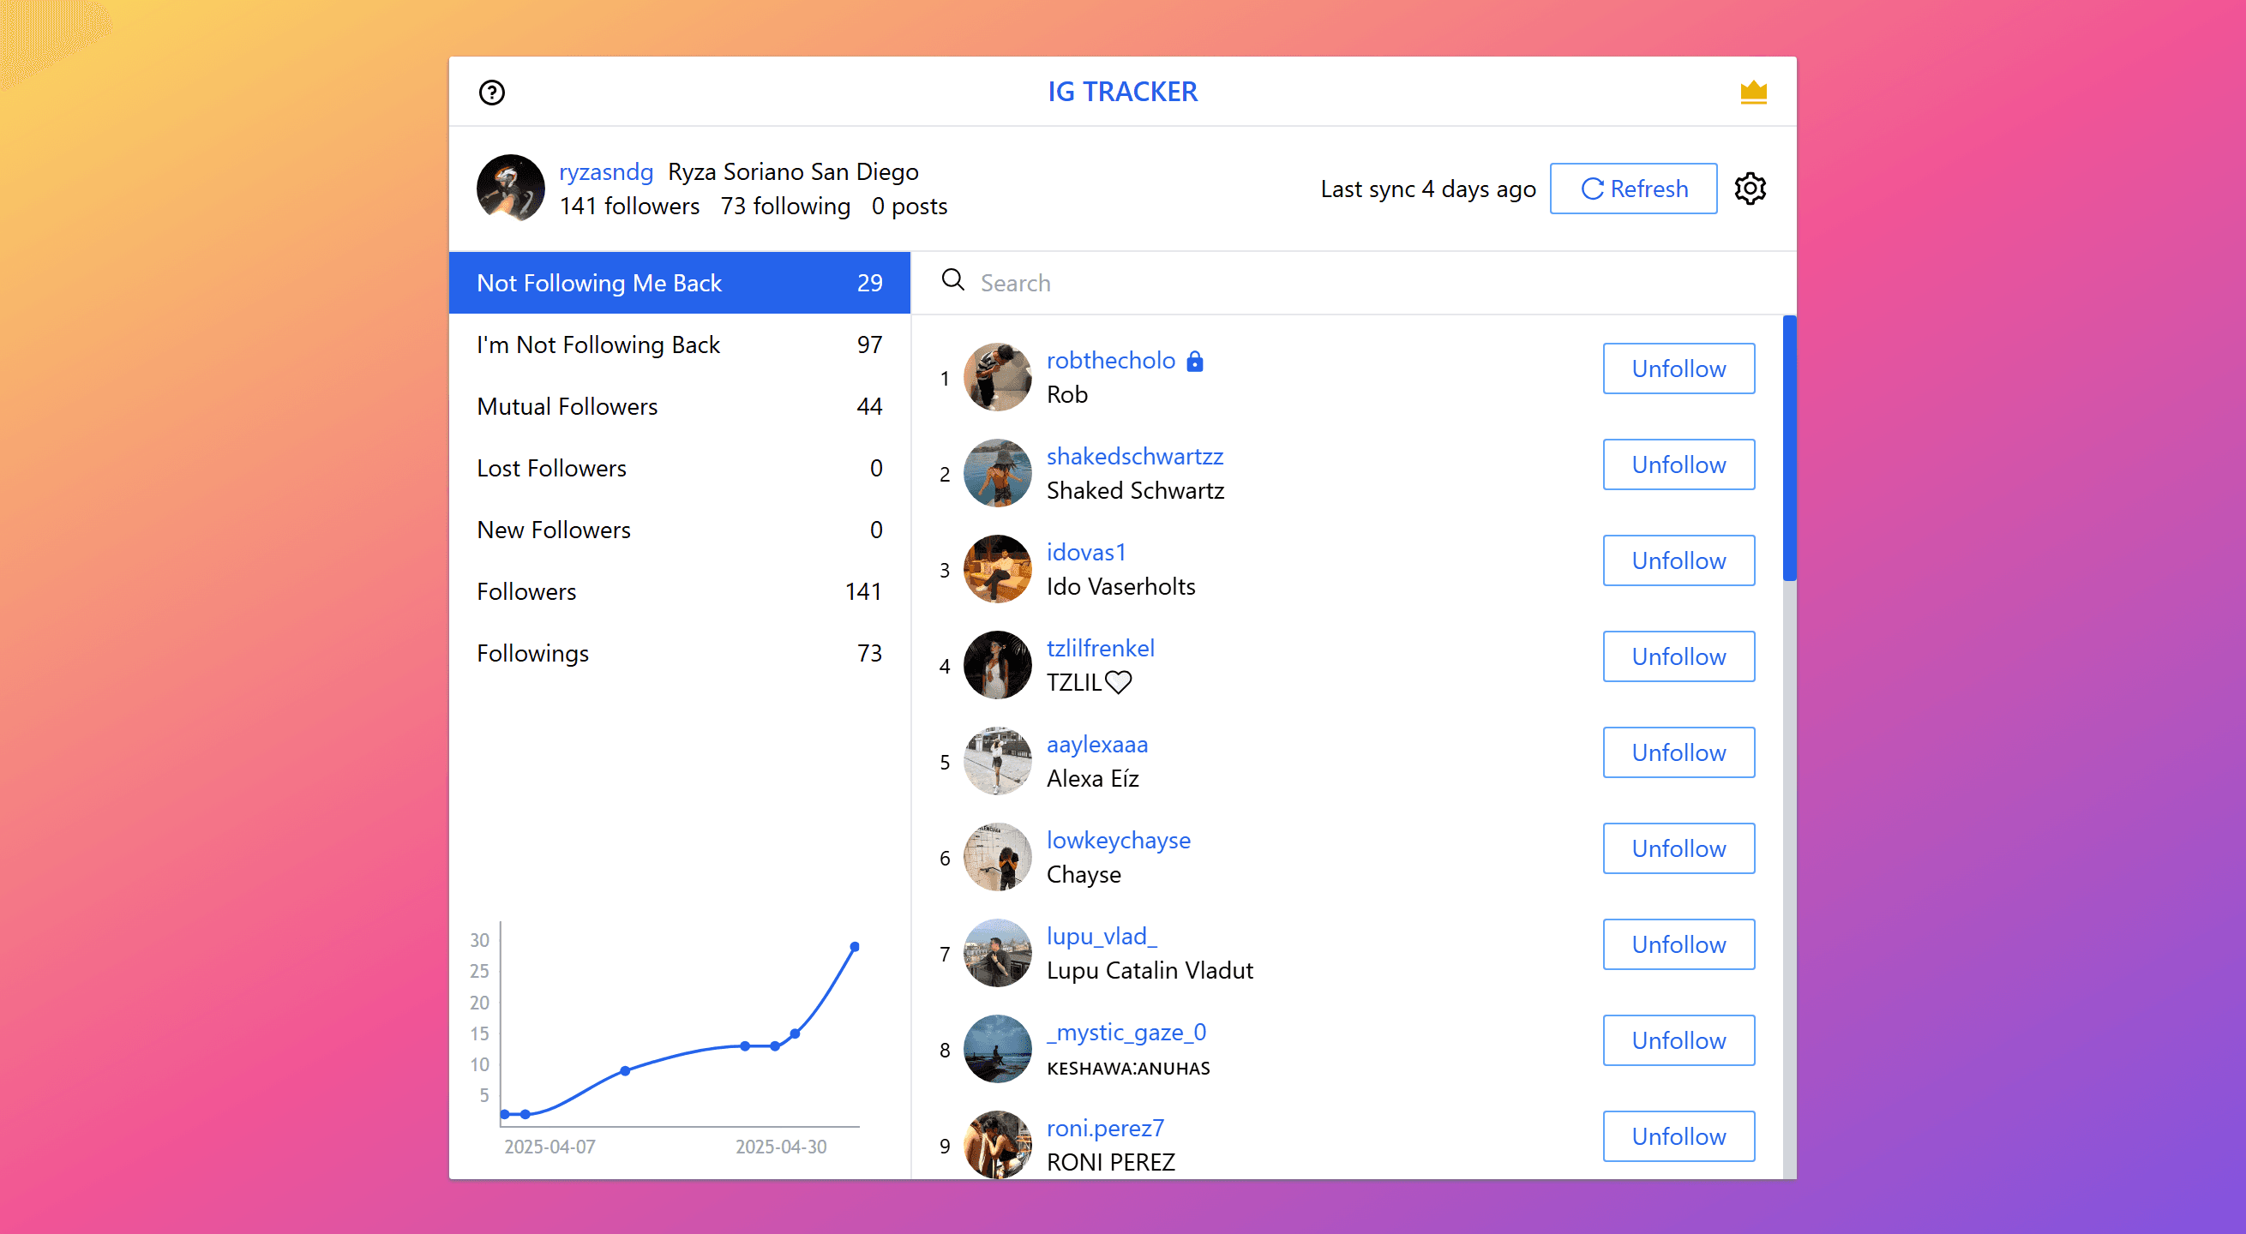This screenshot has height=1234, width=2246.
Task: Open the ryzasndg username link
Action: pyautogui.click(x=606, y=171)
